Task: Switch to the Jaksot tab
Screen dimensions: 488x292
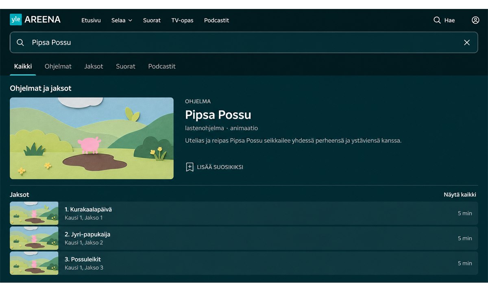Action: (x=94, y=67)
